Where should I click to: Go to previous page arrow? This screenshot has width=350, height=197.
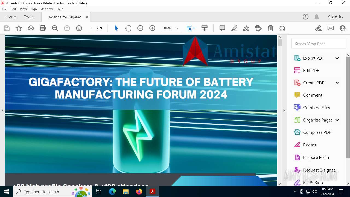[67, 28]
